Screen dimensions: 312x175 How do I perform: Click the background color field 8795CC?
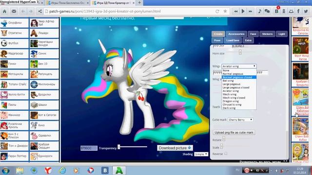(89, 148)
